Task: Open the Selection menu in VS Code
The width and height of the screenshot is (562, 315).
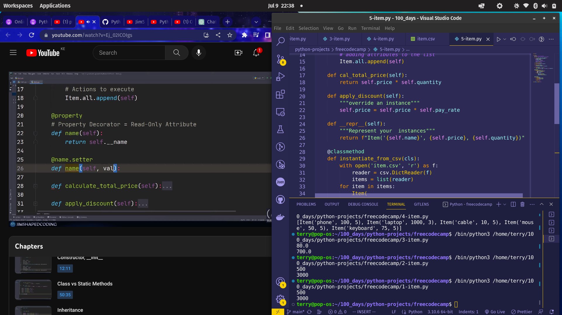Action: 309,28
